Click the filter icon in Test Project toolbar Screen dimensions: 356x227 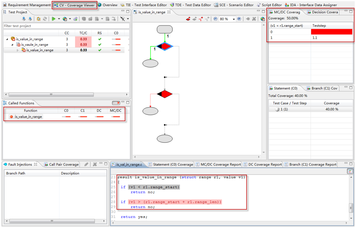[123, 19]
